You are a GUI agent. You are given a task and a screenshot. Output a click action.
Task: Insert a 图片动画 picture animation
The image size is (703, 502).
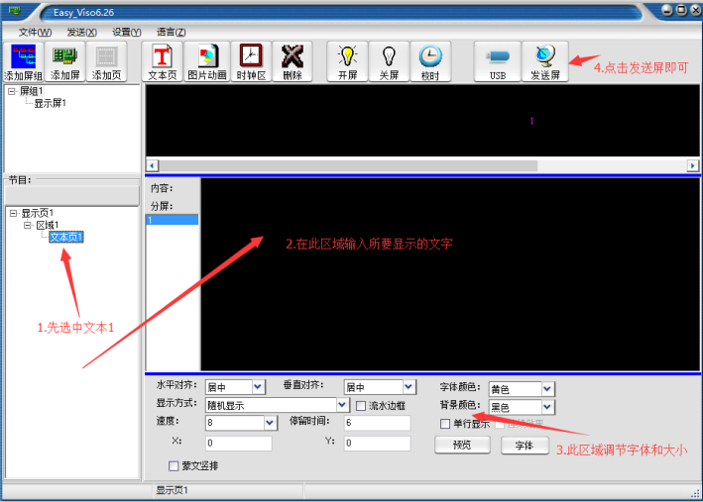(207, 61)
